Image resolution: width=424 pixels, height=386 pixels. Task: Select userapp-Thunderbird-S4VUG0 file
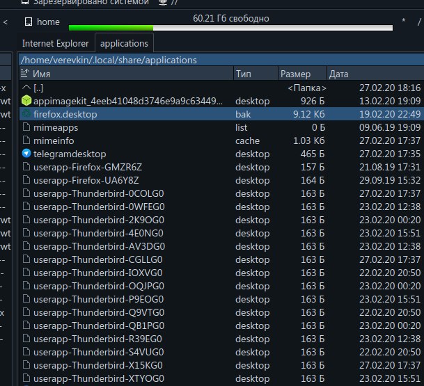tap(221, 352)
